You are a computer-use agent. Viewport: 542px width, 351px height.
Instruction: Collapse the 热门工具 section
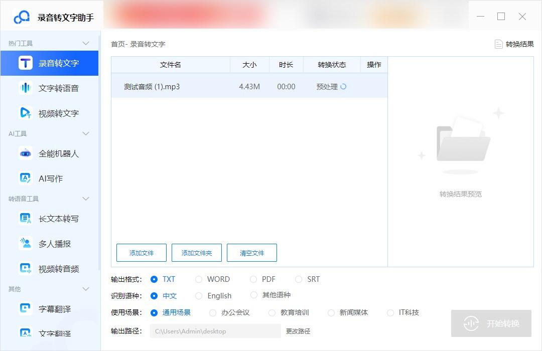[86, 43]
